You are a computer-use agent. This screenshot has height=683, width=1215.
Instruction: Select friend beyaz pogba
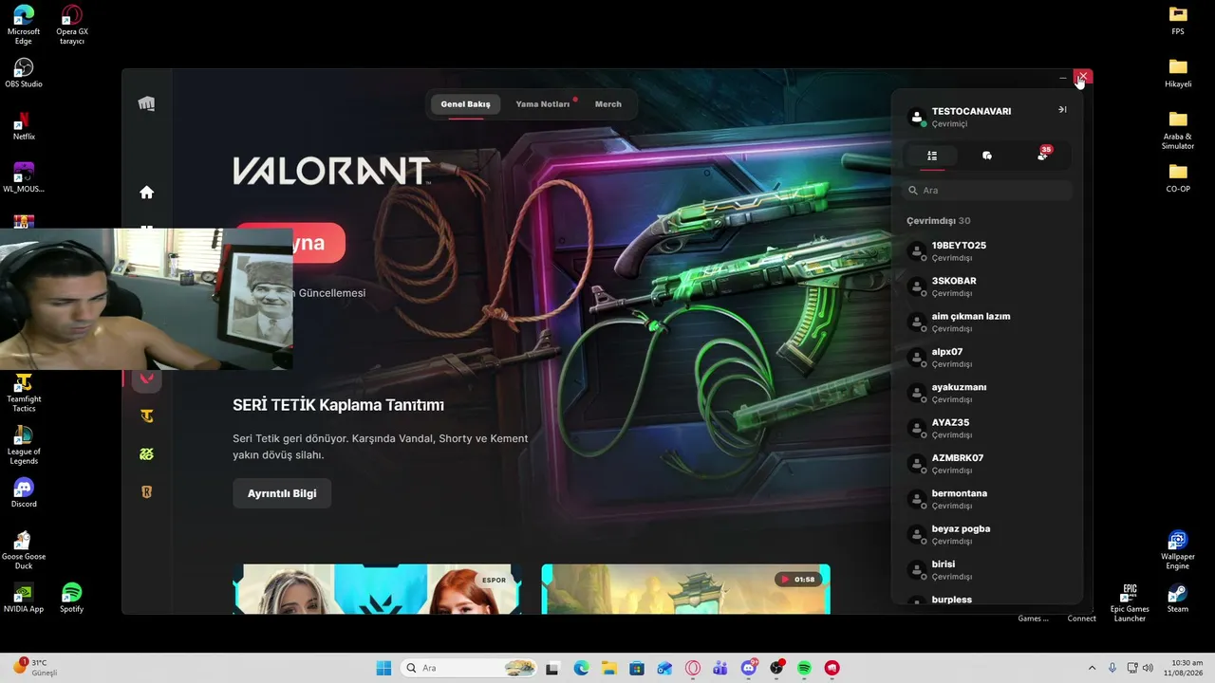pos(987,534)
